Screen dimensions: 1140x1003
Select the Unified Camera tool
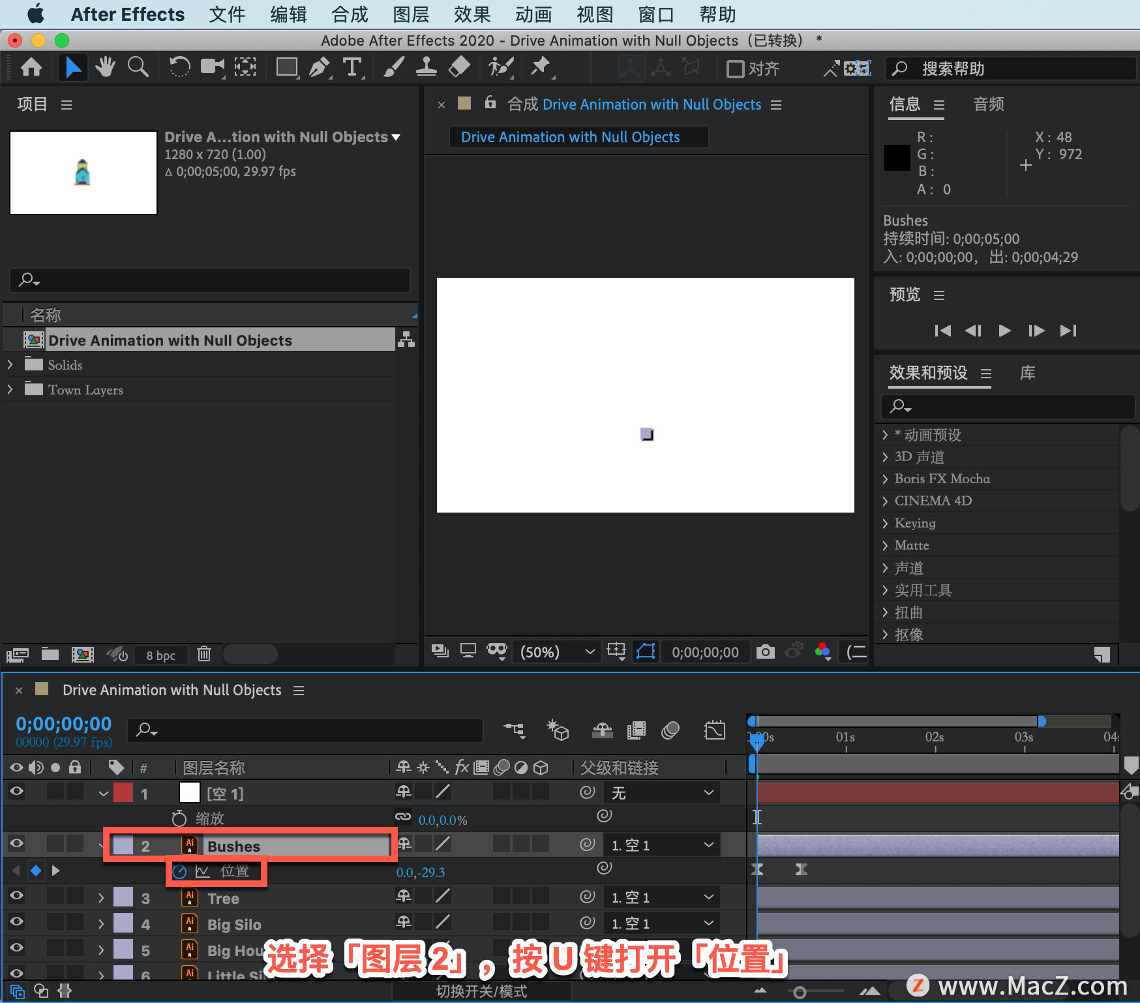tap(213, 68)
